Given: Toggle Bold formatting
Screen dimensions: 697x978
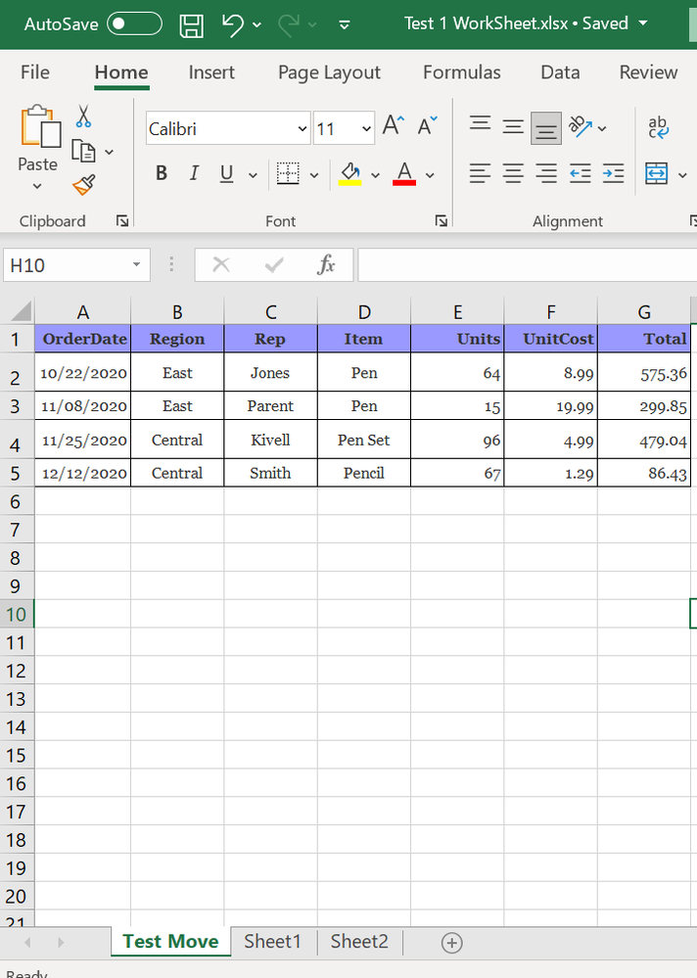Looking at the screenshot, I should coord(162,173).
